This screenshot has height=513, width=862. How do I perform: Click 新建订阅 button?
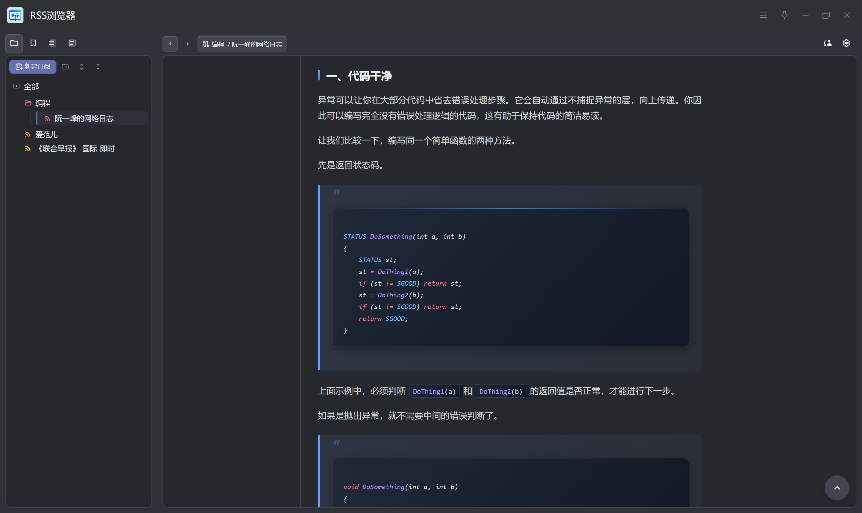coord(33,67)
